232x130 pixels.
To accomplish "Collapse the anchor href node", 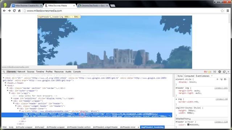I will tap(20, 111).
